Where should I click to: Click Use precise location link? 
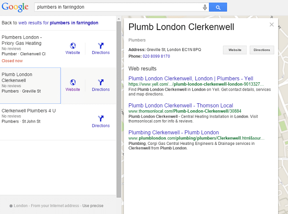pyautogui.click(x=93, y=206)
